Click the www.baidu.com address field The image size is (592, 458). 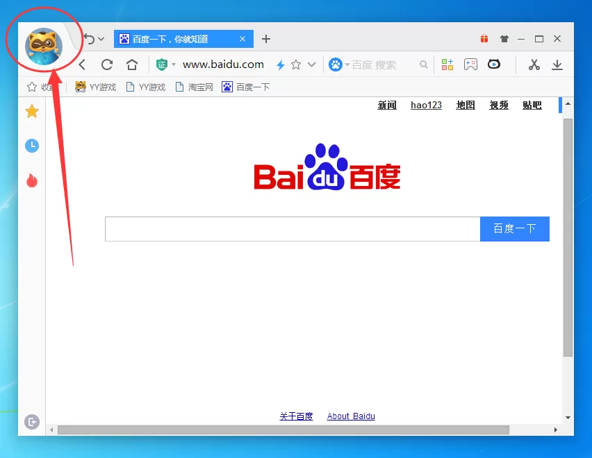pyautogui.click(x=223, y=65)
